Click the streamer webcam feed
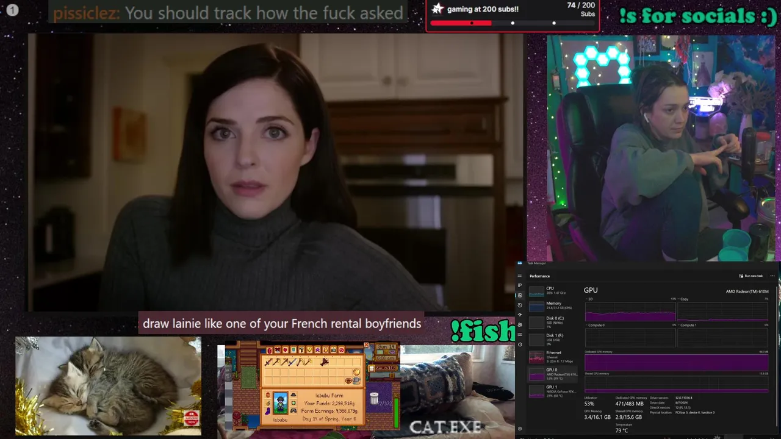 click(x=661, y=148)
